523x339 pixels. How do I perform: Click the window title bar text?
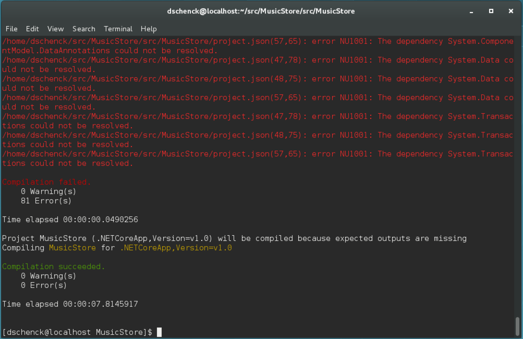(x=261, y=11)
